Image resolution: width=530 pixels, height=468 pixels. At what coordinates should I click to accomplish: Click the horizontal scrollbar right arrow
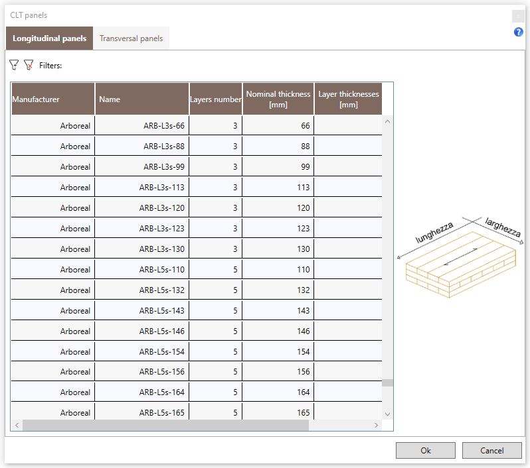(376, 425)
